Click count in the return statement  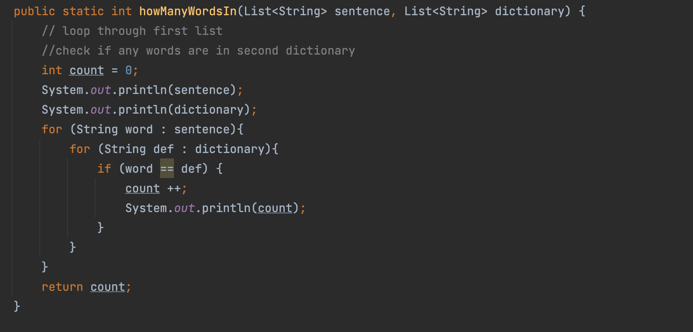coord(107,287)
